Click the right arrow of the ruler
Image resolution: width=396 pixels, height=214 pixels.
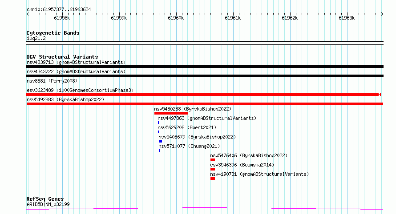click(382, 14)
